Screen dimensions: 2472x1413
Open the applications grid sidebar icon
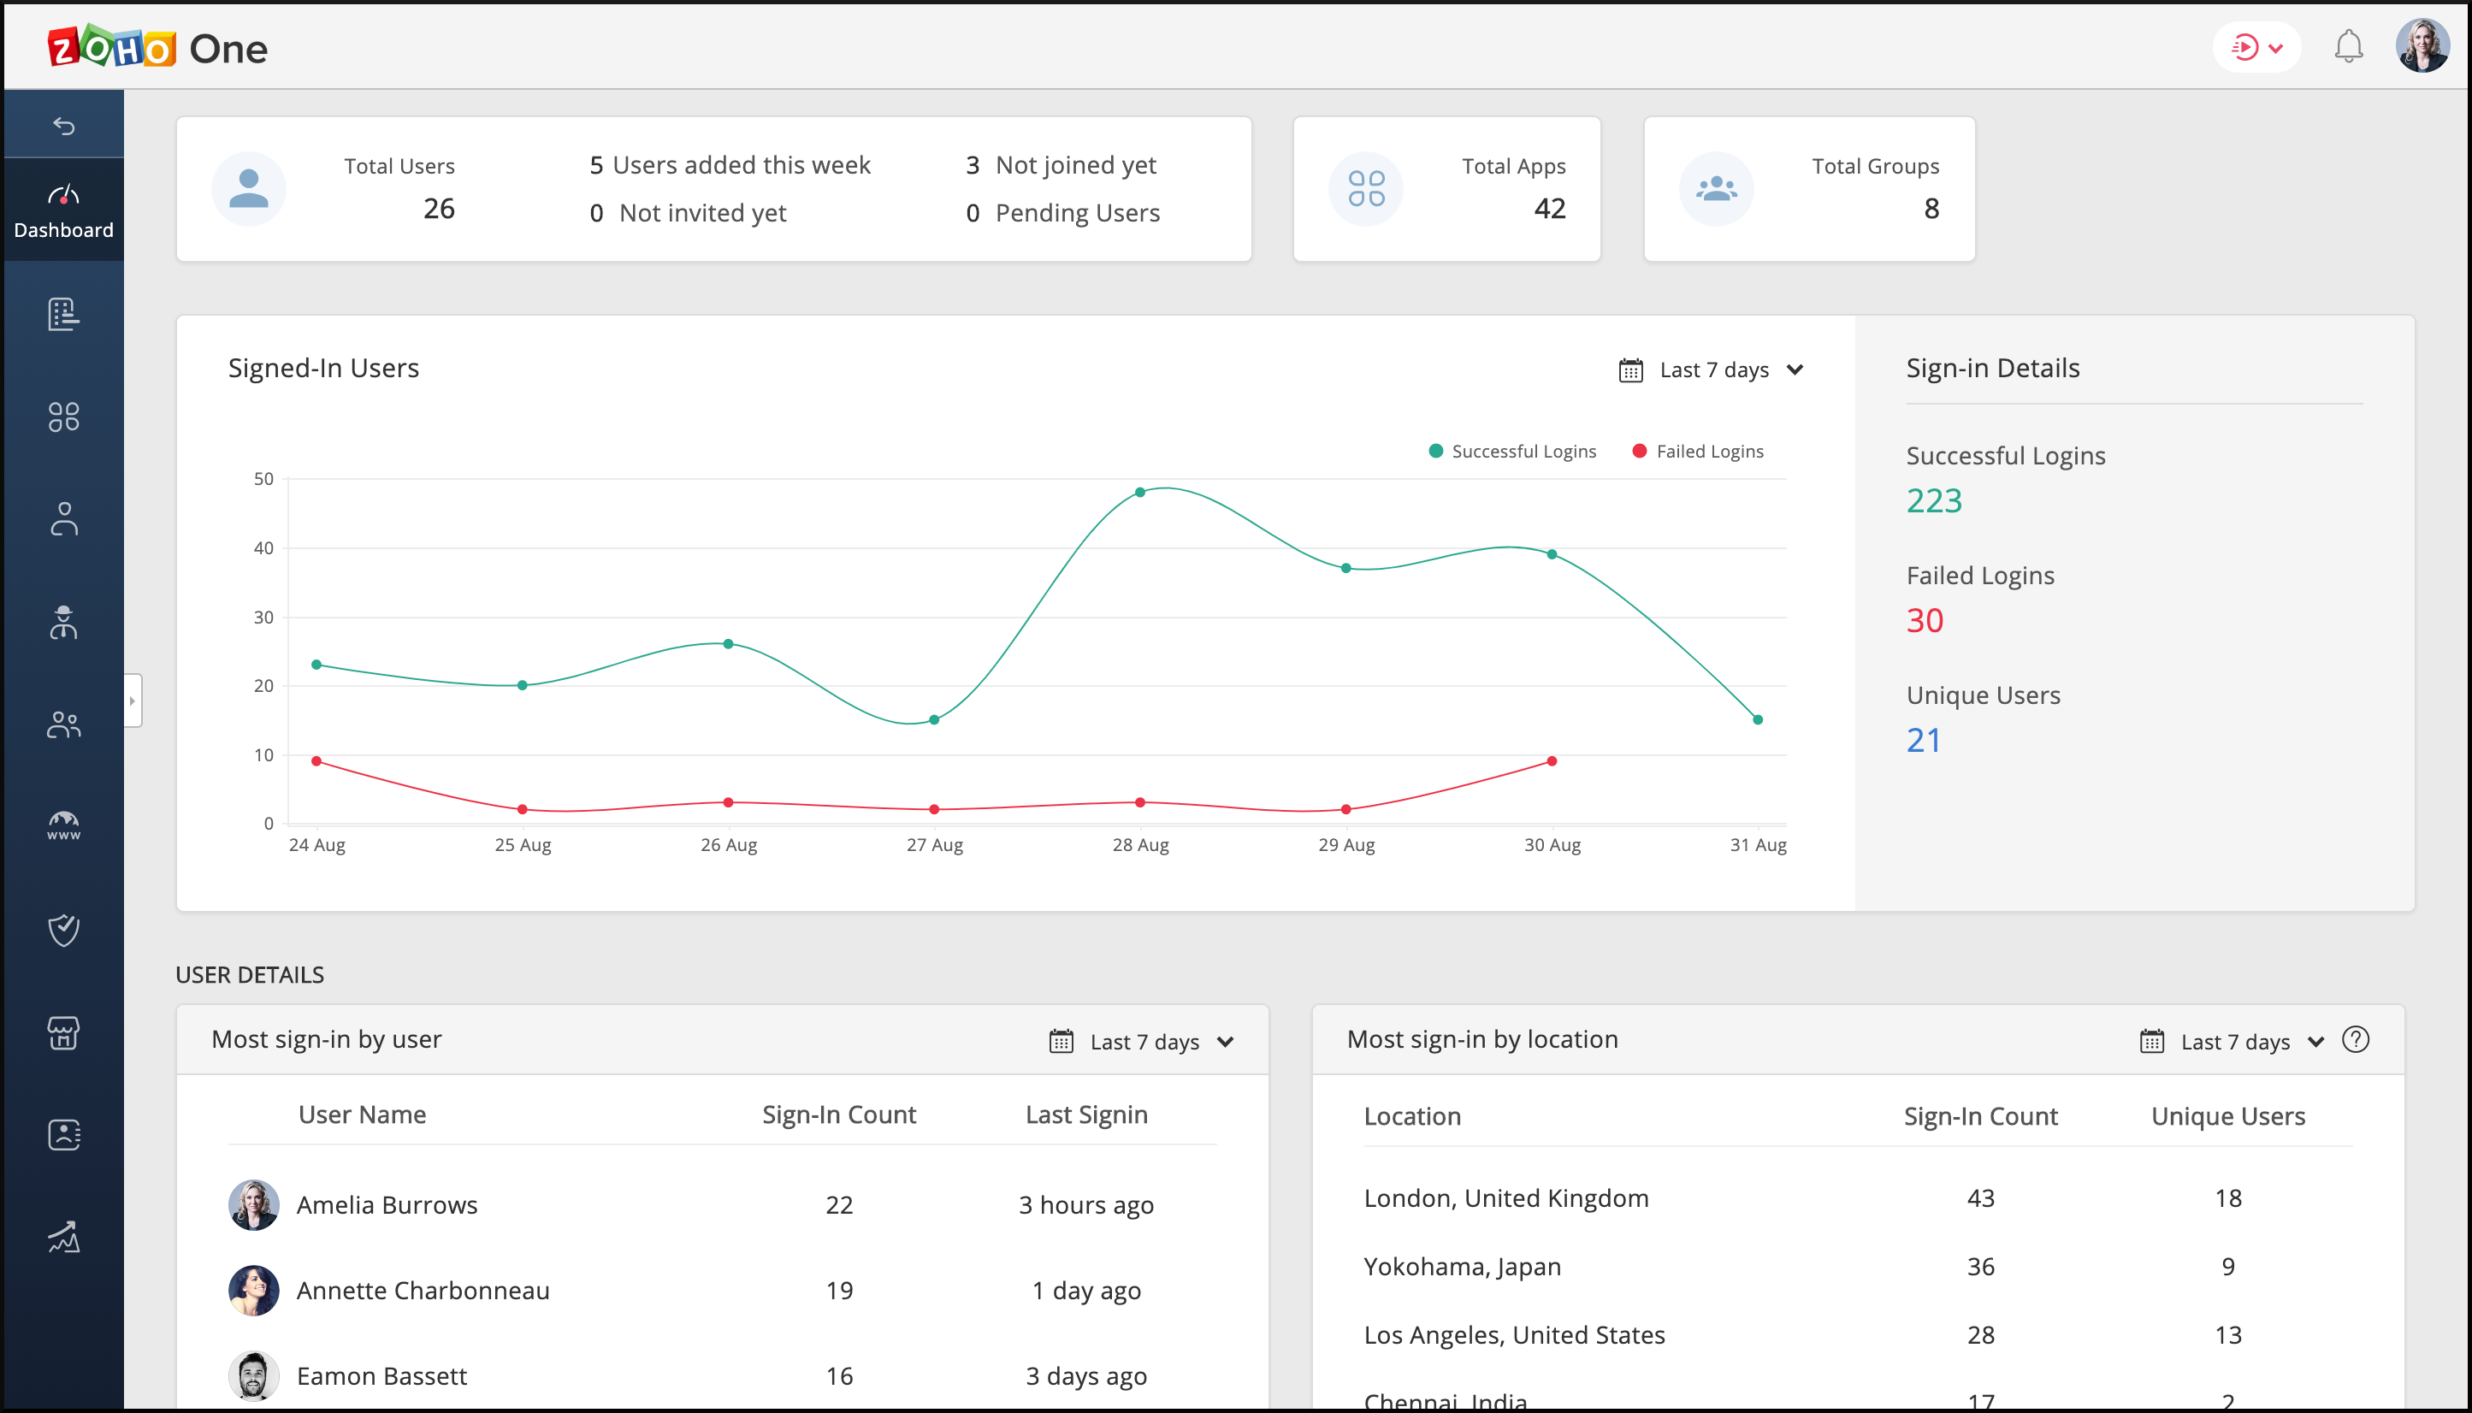[x=64, y=417]
